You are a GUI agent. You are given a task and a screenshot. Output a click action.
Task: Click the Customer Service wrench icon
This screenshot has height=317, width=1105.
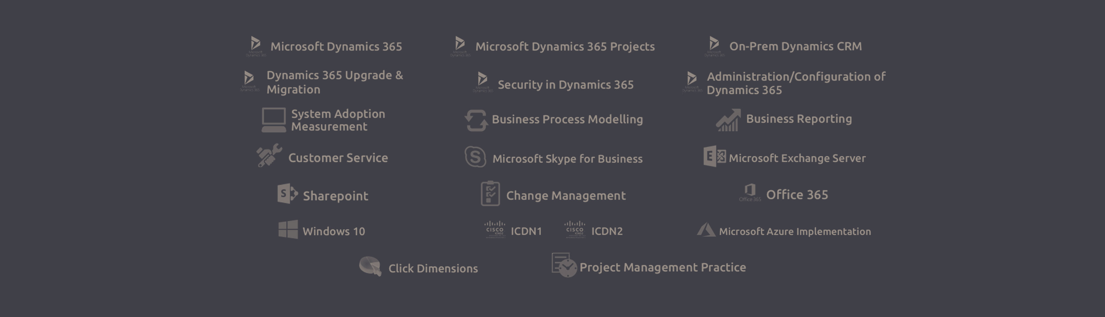[x=269, y=155]
